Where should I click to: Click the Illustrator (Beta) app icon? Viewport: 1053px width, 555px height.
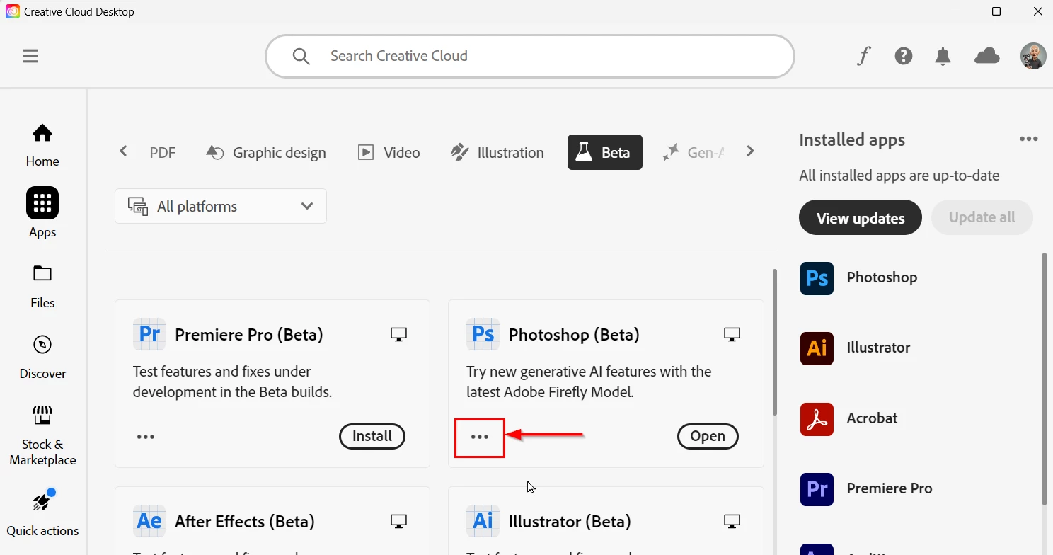[x=483, y=521]
